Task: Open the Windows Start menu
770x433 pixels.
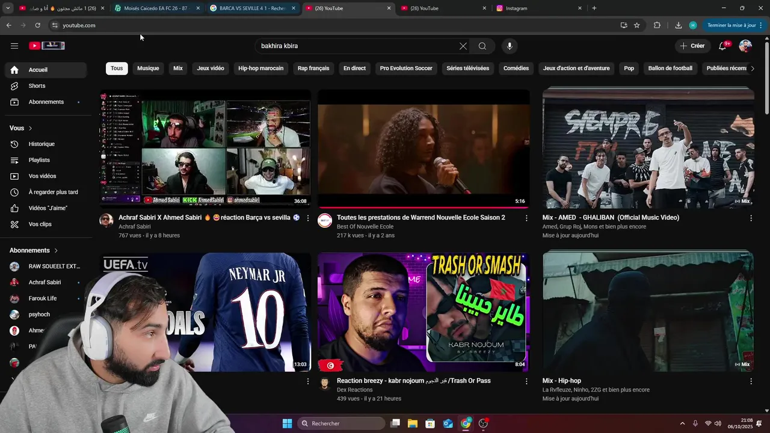Action: (x=287, y=423)
